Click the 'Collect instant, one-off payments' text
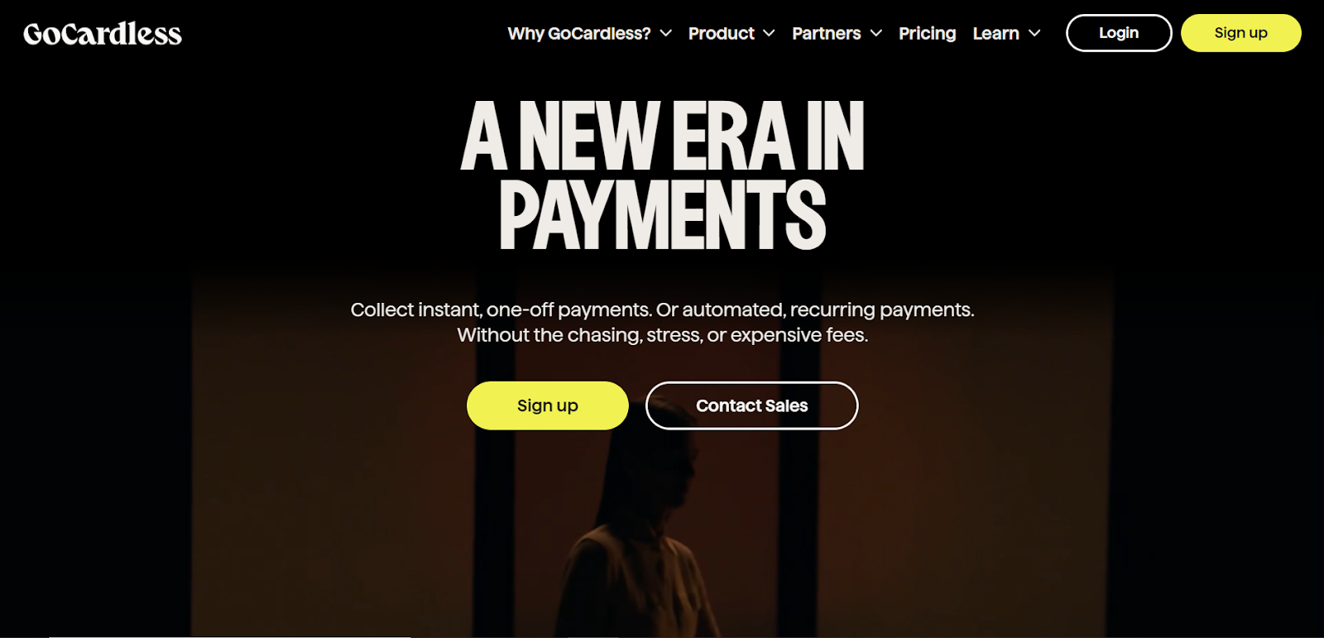The width and height of the screenshot is (1324, 638). 501,309
